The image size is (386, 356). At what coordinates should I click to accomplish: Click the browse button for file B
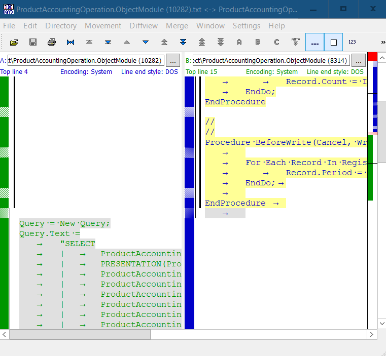coord(359,61)
